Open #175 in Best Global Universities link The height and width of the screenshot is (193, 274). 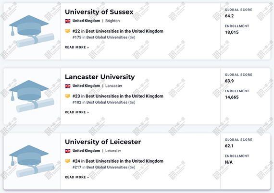point(100,37)
